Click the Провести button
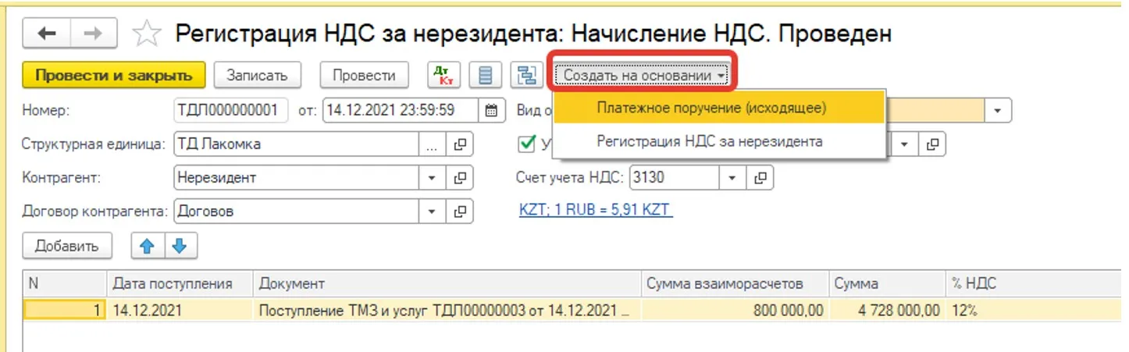Image resolution: width=1129 pixels, height=352 pixels. pyautogui.click(x=364, y=76)
